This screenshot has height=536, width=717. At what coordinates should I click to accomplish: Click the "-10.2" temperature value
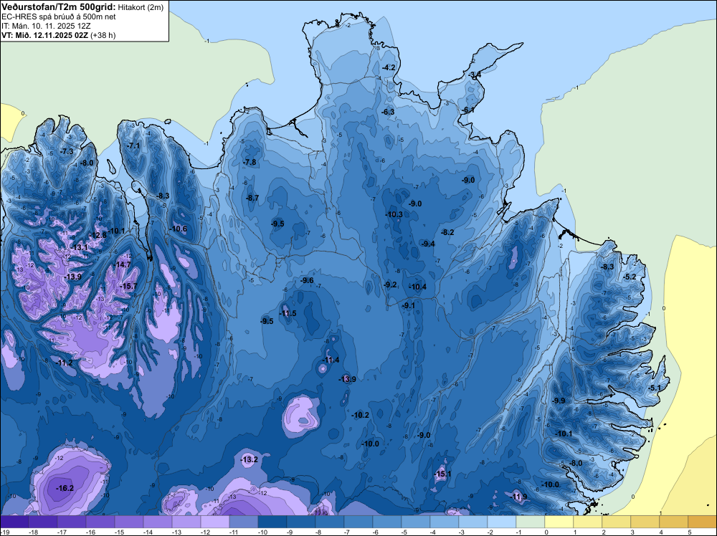pos(361,416)
